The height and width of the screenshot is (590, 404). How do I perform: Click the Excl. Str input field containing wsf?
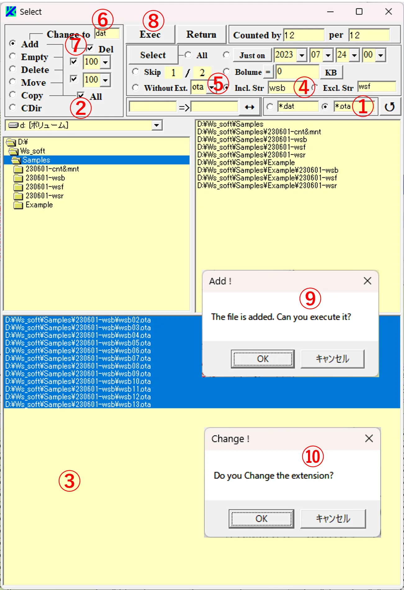pos(377,87)
